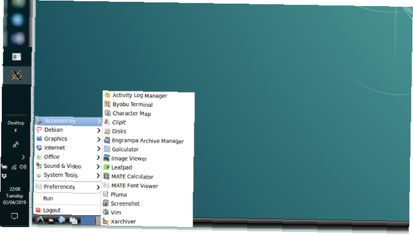Expand the Sound & Video arrow

[98, 166]
